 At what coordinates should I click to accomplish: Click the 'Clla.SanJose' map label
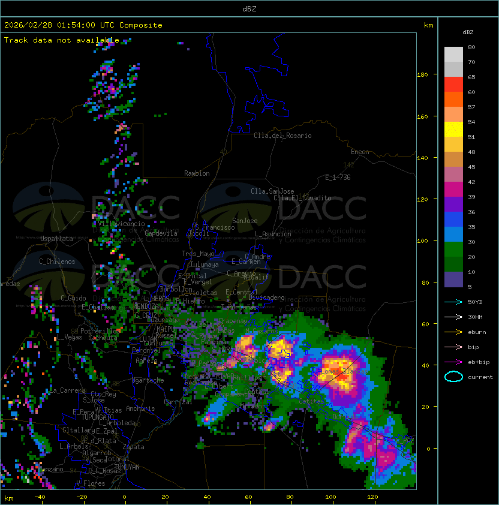tap(272, 191)
